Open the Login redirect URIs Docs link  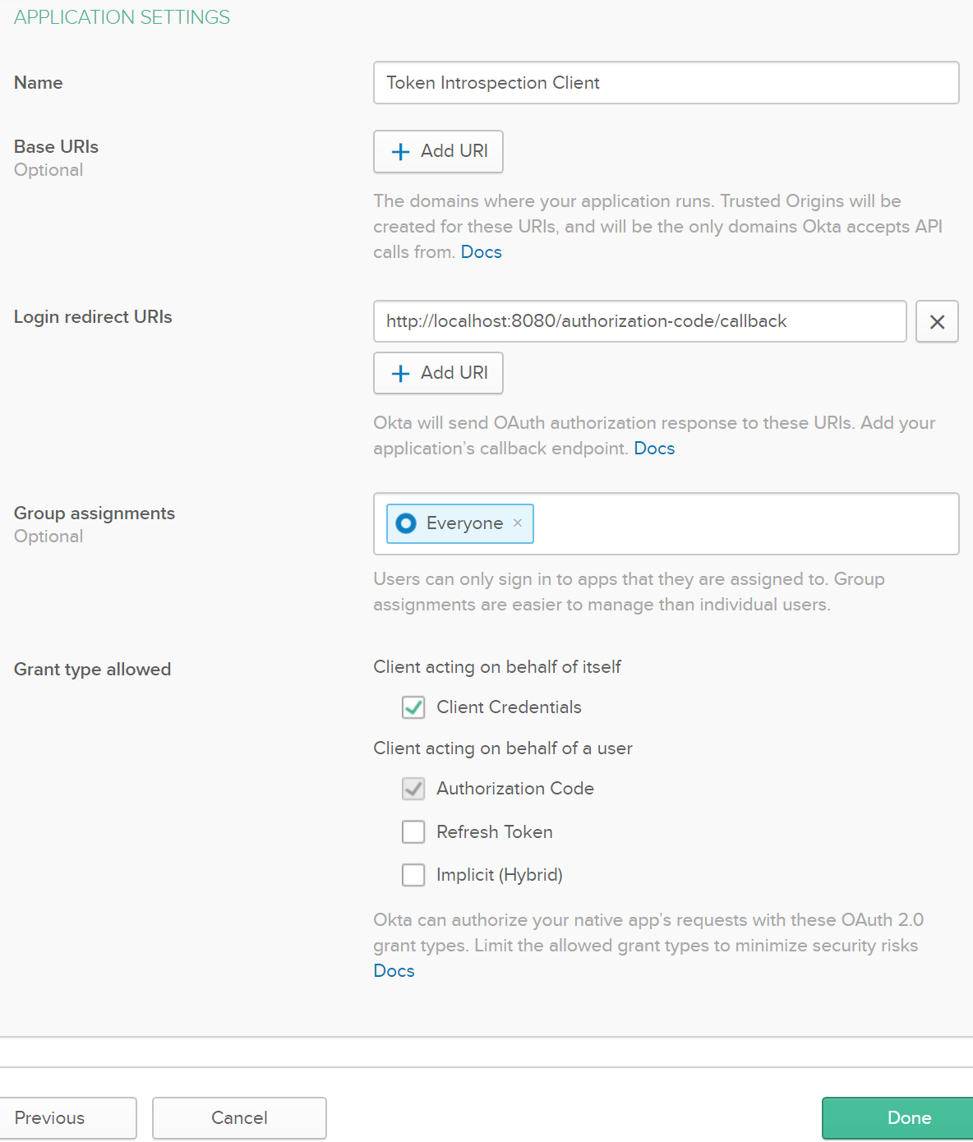[654, 449]
